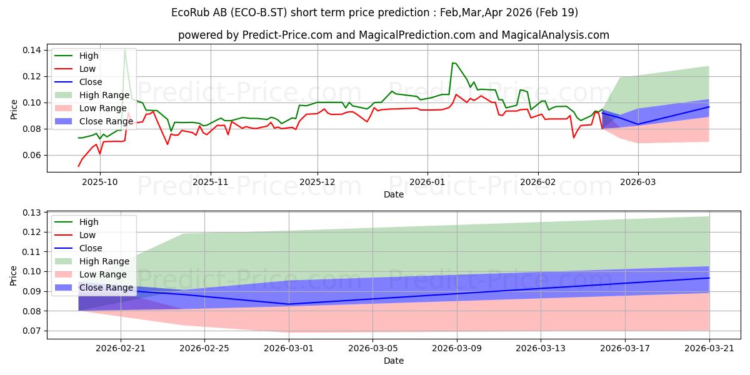Screen dimensions: 750x375
Task: Click the green High legend line in top chart
Action: pos(64,56)
